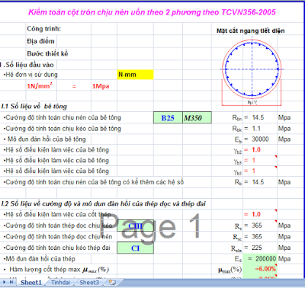The height and width of the screenshot is (288, 305).
Task: Select the Rbk value 1.1
Action: point(256,129)
